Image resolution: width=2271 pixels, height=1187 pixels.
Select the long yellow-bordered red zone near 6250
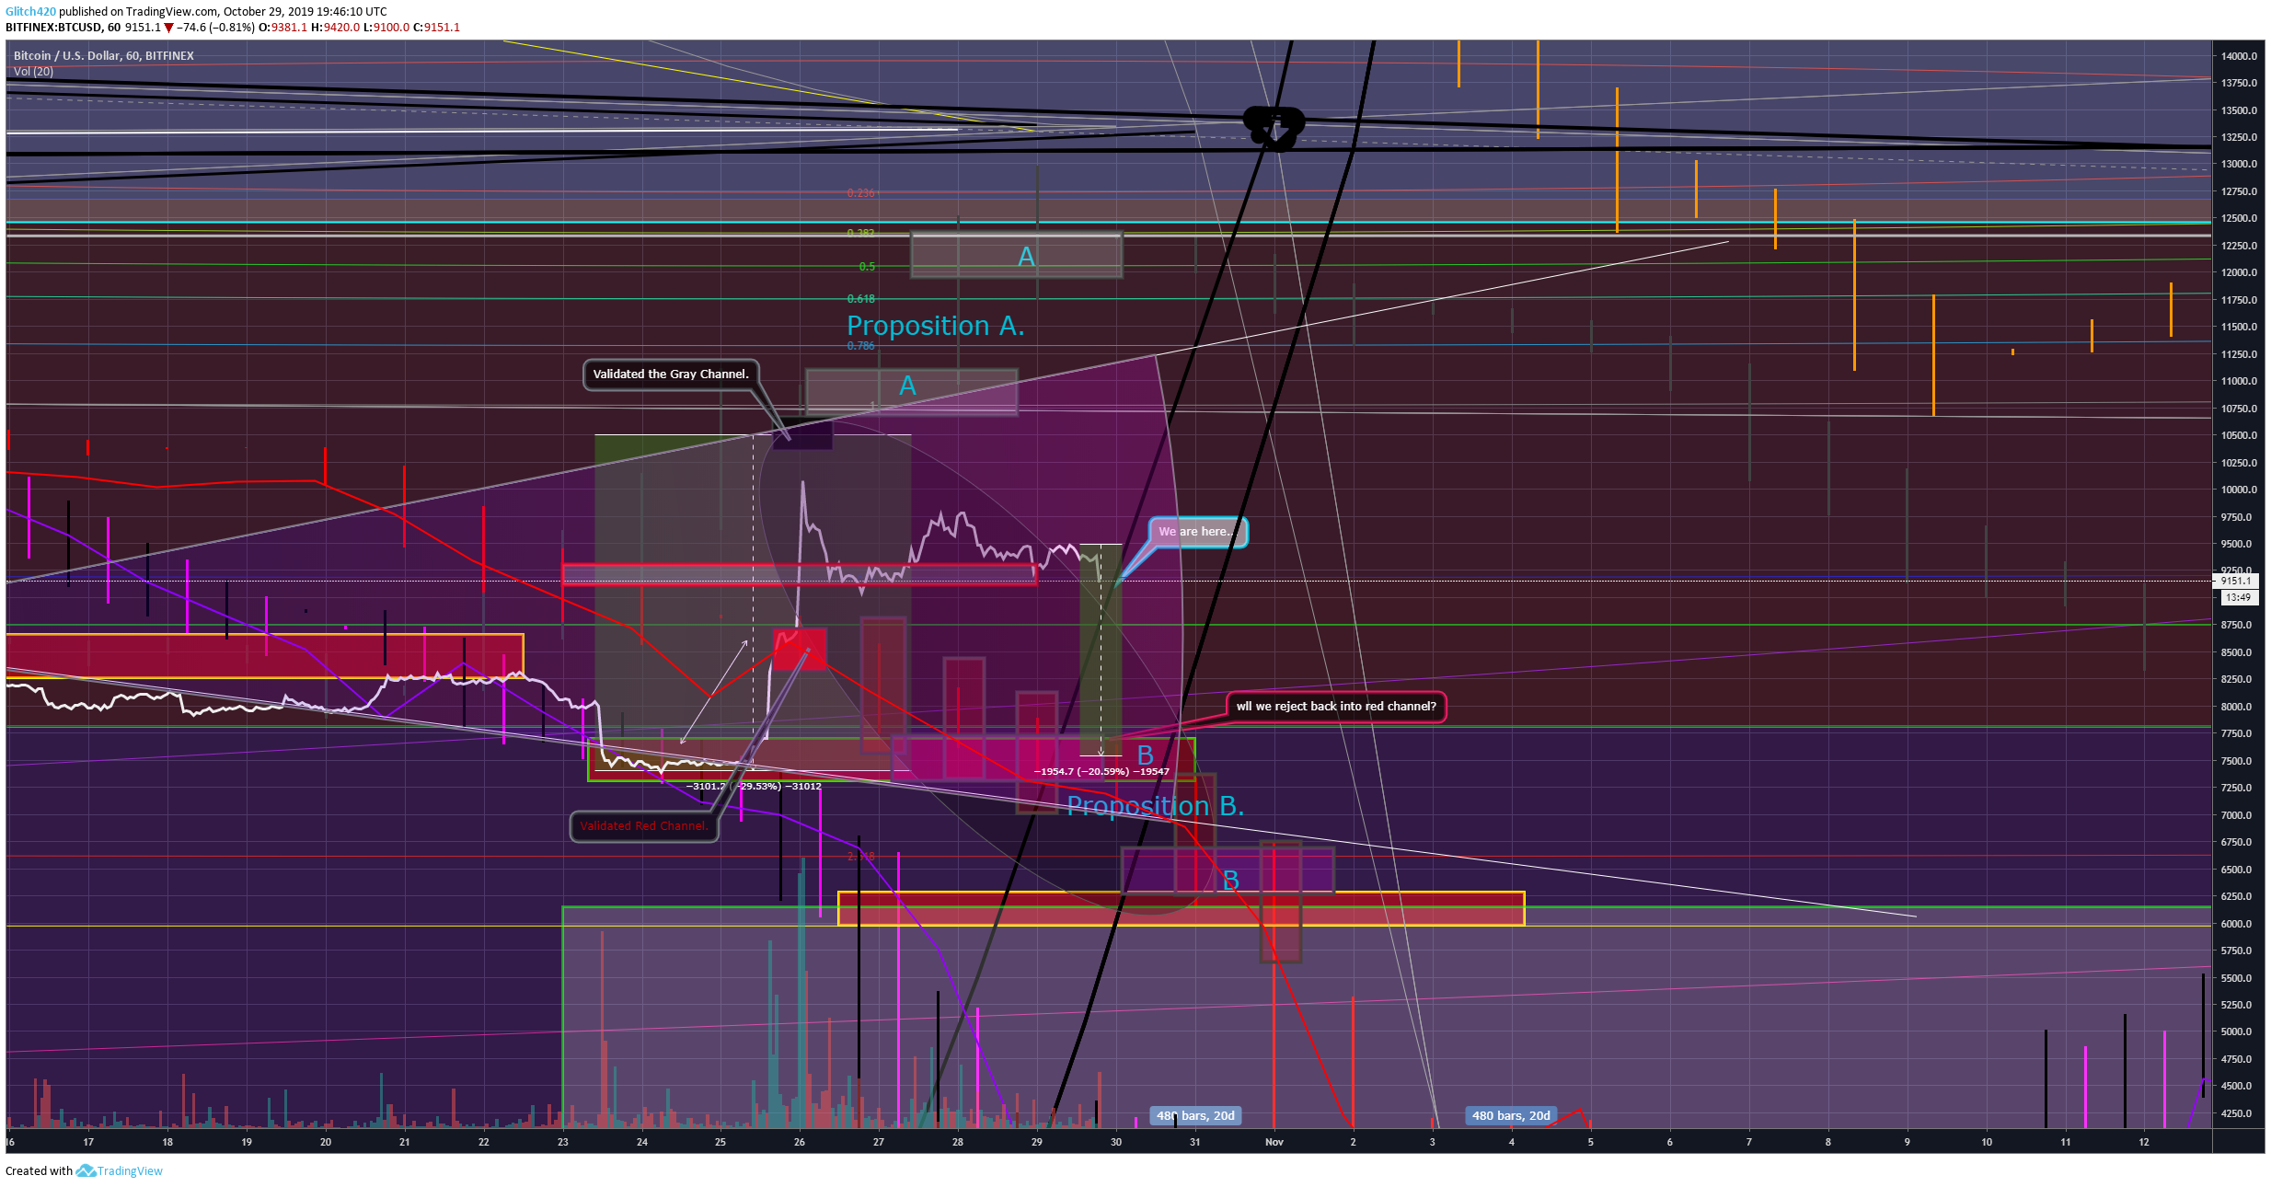click(1182, 908)
